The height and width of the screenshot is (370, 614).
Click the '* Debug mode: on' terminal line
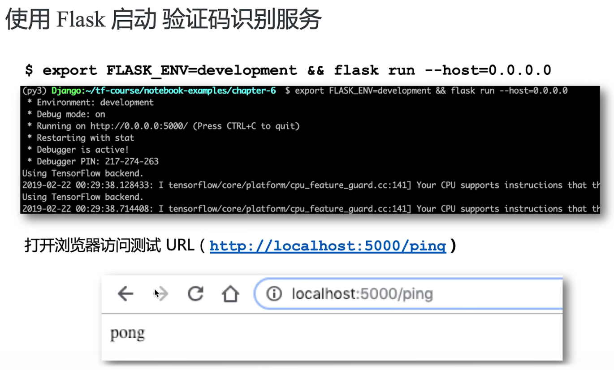pyautogui.click(x=66, y=114)
